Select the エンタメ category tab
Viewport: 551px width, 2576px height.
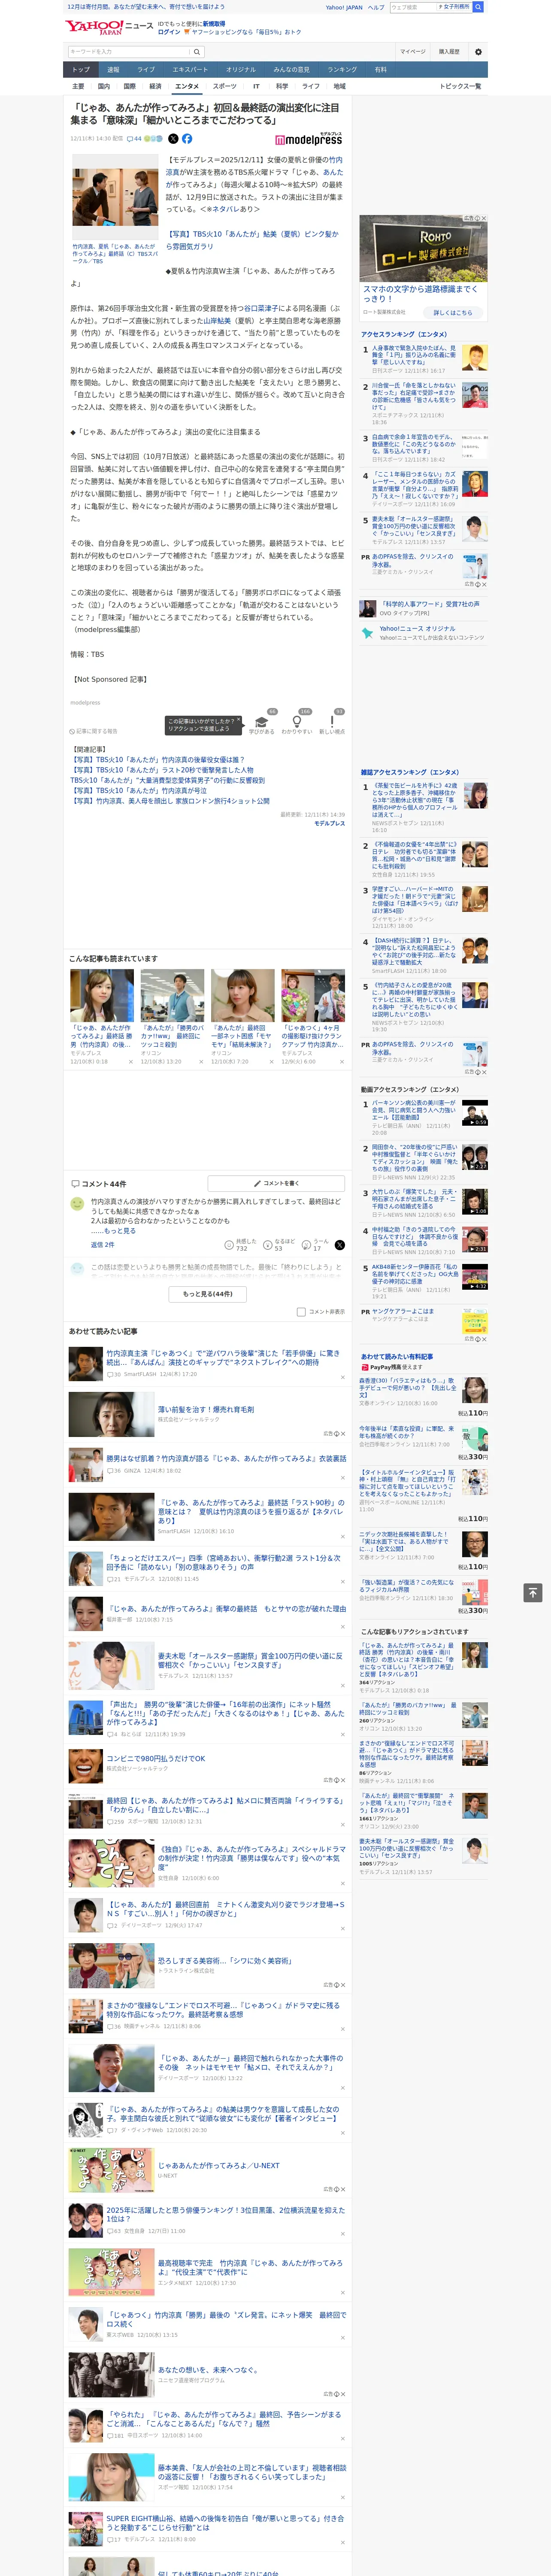[187, 86]
